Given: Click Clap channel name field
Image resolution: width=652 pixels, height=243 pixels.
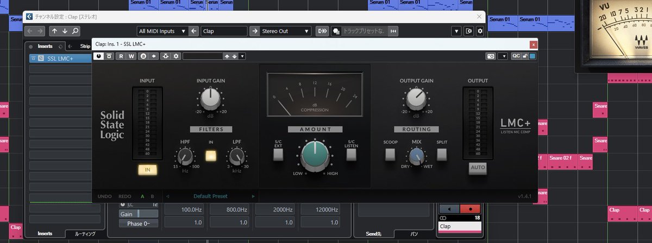Looking at the screenshot, I should pyautogui.click(x=224, y=31).
